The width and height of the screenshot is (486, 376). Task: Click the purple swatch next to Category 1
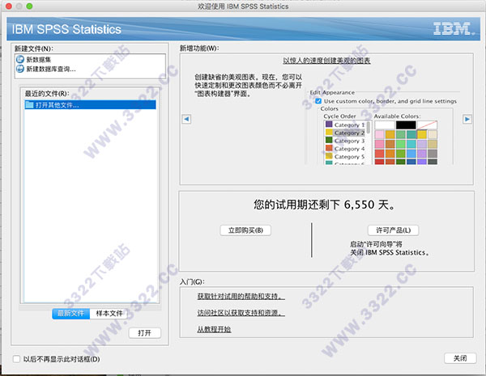[x=329, y=125]
